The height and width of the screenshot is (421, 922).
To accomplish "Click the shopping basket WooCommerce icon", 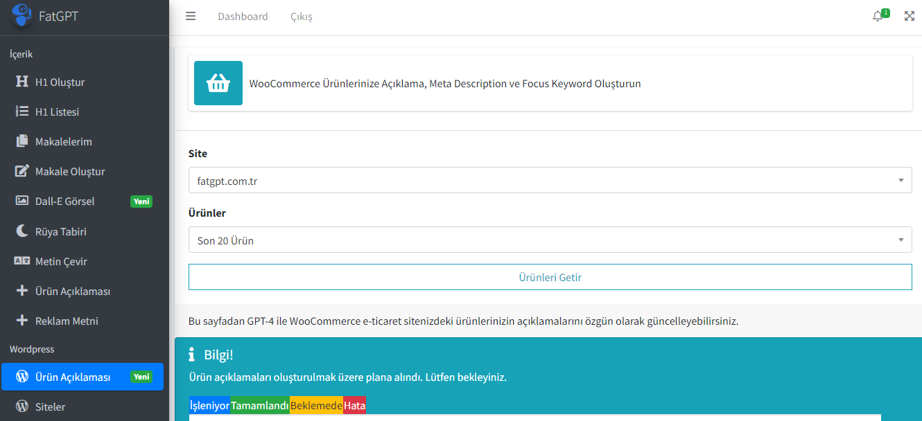I will 218,83.
